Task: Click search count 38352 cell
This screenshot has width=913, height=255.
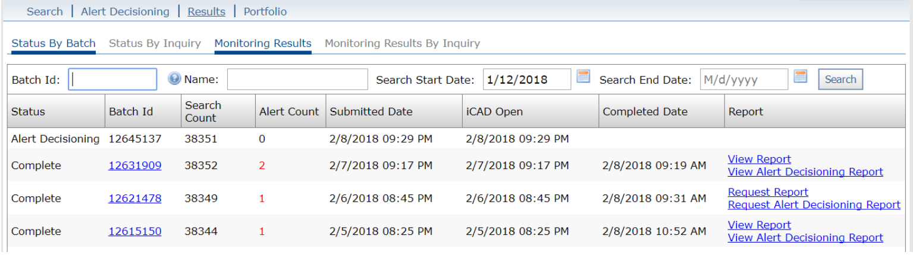Action: tap(201, 165)
